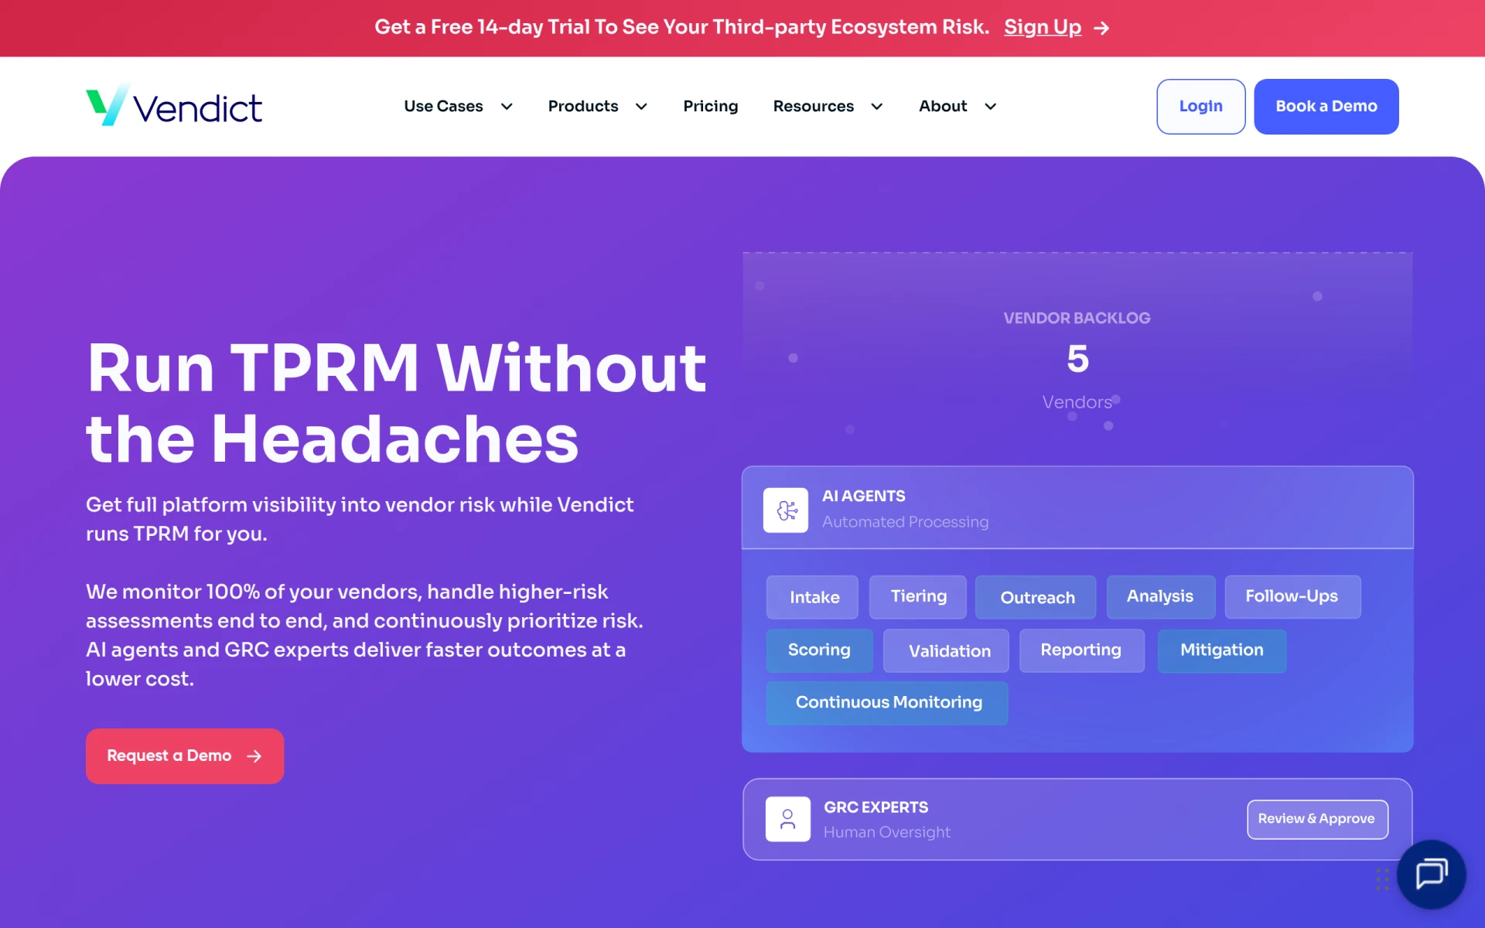Viewport: 1485px width, 928px height.
Task: Click the Review & Approve button
Action: [1316, 819]
